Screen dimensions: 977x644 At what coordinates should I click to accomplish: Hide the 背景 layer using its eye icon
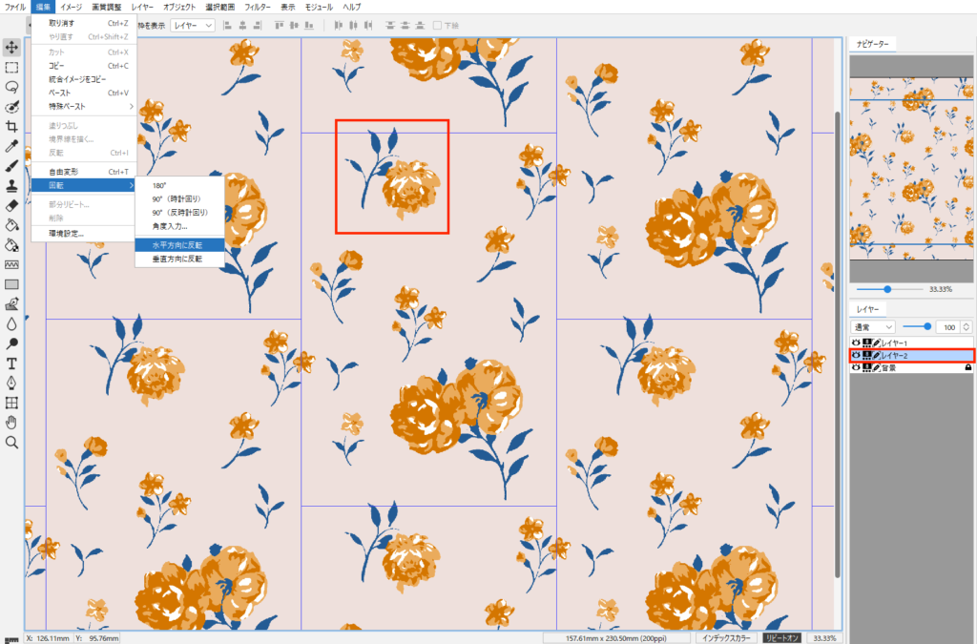click(856, 368)
